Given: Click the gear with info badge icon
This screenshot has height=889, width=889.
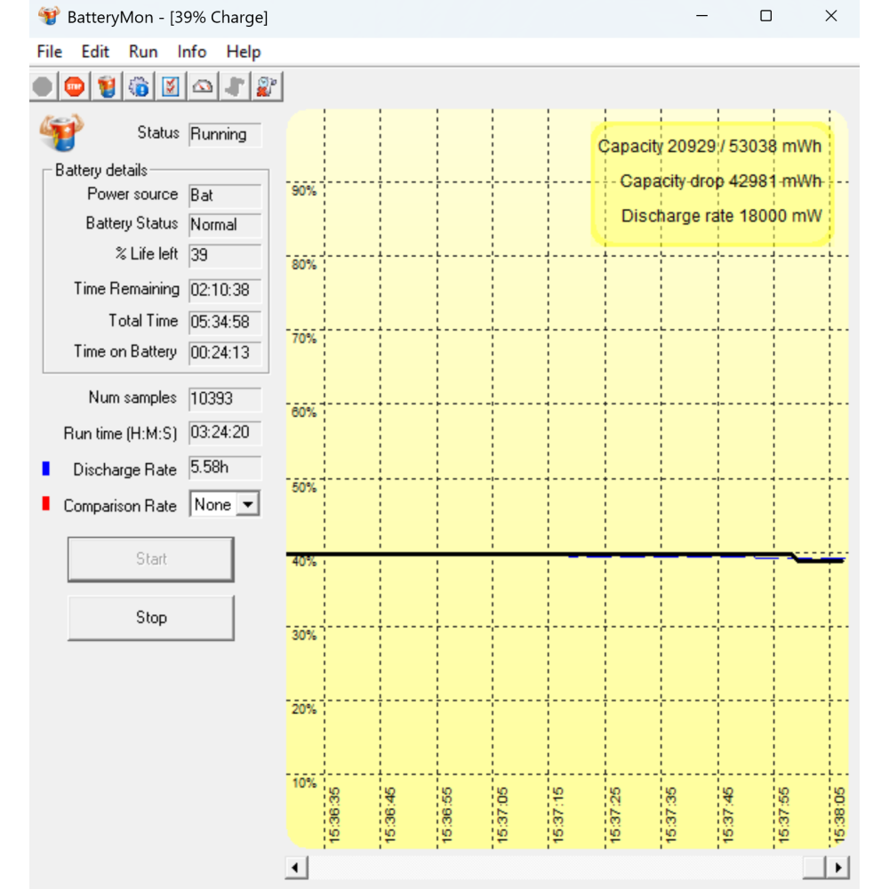Looking at the screenshot, I should (x=139, y=86).
